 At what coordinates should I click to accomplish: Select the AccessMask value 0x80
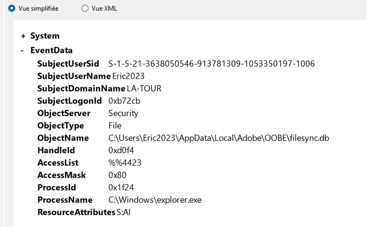(117, 175)
